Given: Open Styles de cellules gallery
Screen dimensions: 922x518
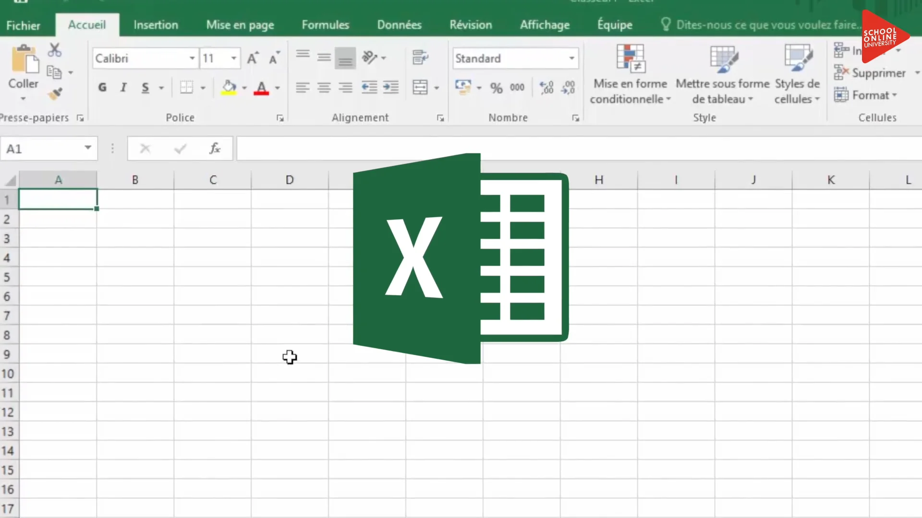Looking at the screenshot, I should tap(797, 74).
